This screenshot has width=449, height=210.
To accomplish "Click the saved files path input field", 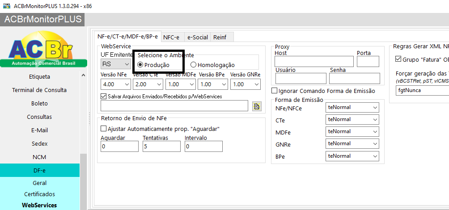I will point(174,105).
